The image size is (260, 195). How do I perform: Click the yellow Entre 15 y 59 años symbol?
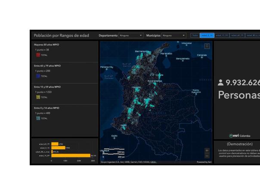38,97
